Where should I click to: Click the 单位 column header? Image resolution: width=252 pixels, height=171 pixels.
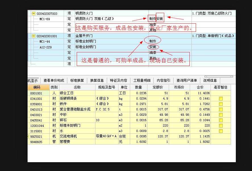(x=124, y=87)
